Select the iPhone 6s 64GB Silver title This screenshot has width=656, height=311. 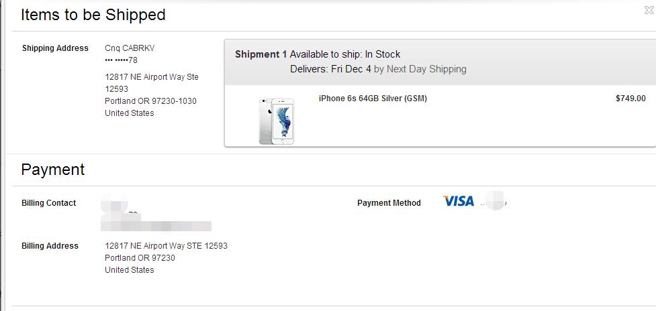pyautogui.click(x=373, y=99)
